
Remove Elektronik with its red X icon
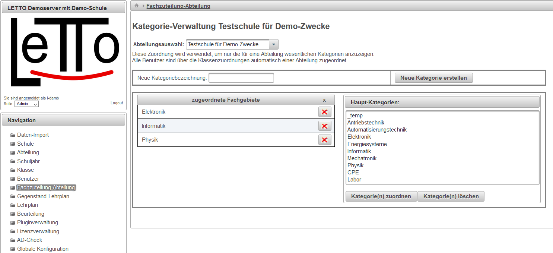pyautogui.click(x=324, y=112)
